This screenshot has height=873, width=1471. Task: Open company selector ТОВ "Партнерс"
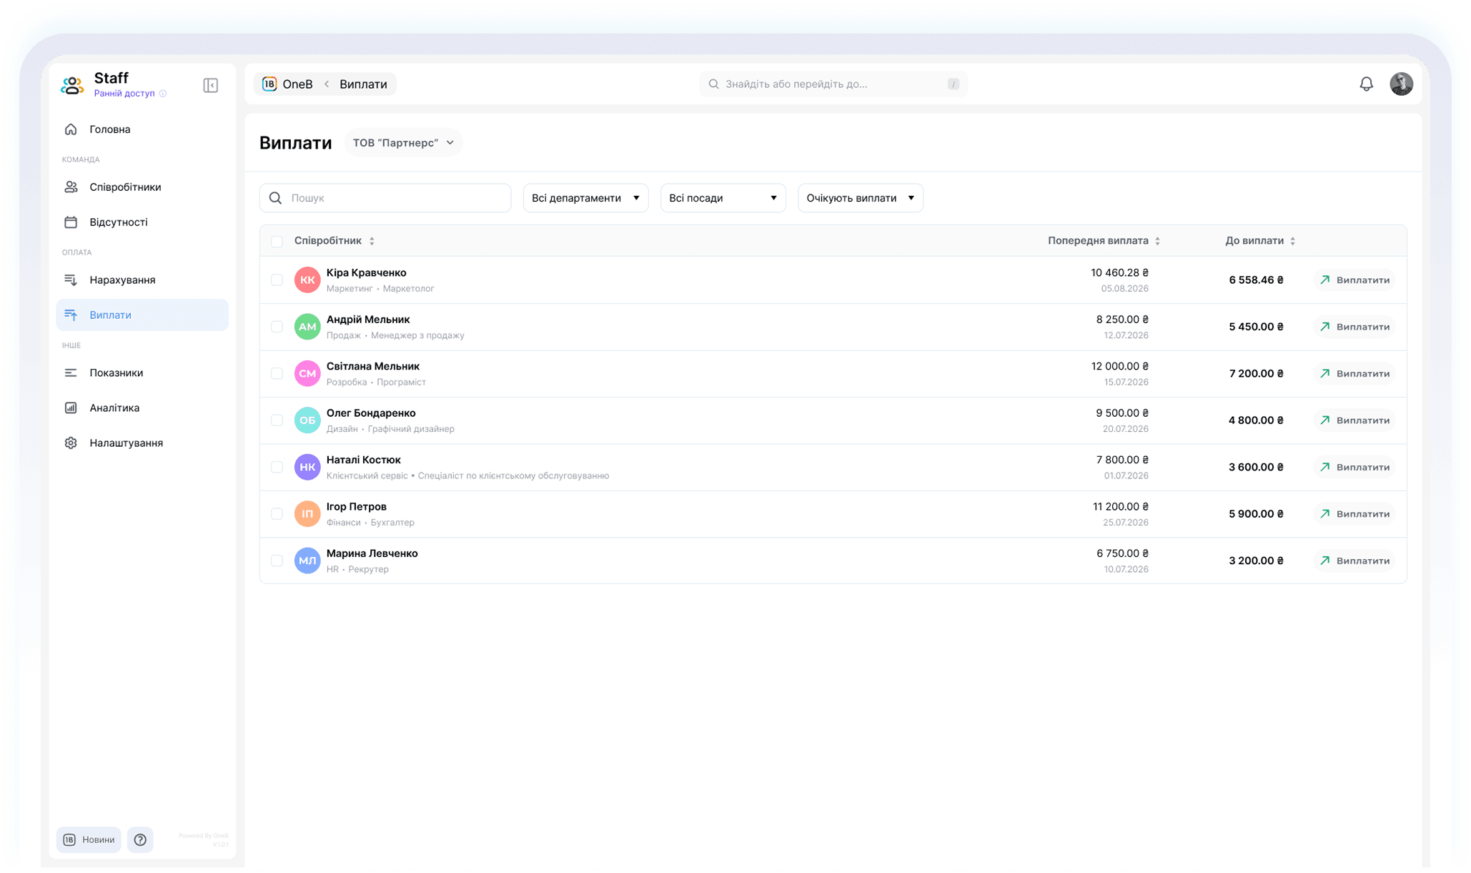click(x=403, y=142)
